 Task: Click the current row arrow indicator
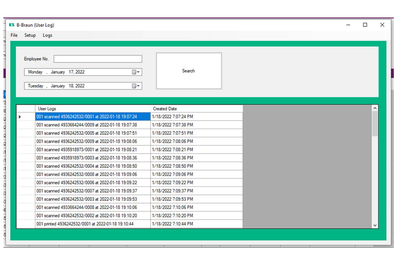[x=20, y=117]
